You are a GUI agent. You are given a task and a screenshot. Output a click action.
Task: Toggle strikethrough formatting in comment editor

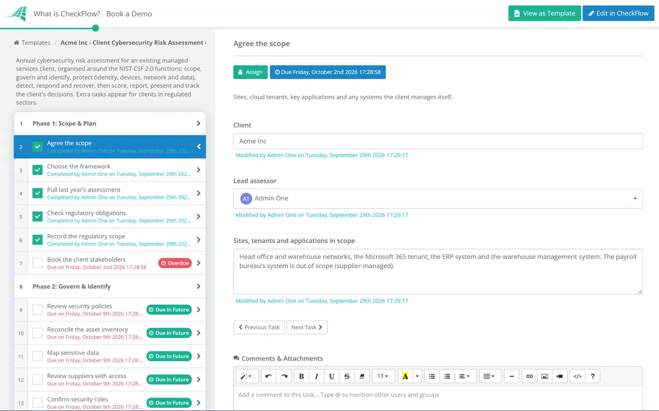[x=347, y=376]
